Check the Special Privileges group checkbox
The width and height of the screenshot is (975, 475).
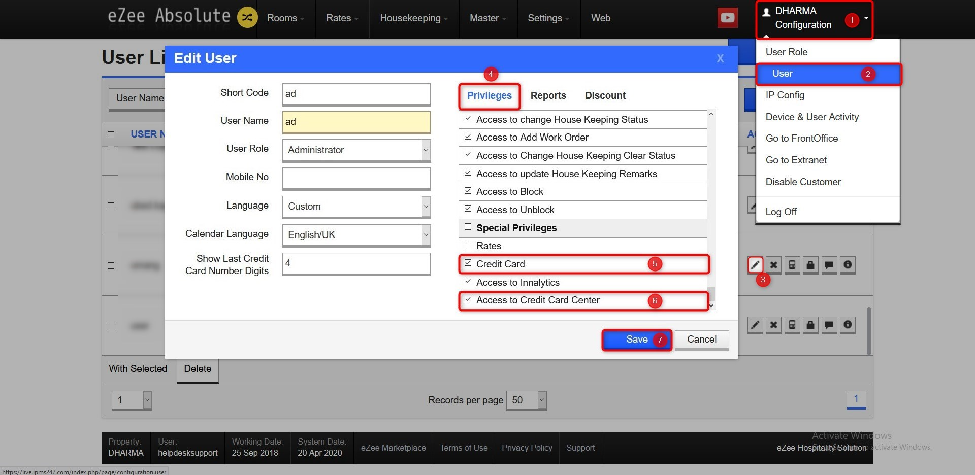(x=468, y=227)
